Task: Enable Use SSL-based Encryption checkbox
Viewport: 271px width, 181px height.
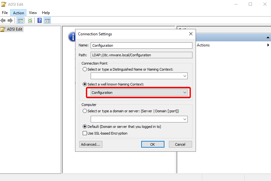Action: [85, 133]
